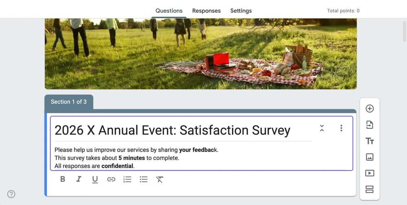The image size is (407, 205).
Task: Collapse section 1 using the chevron arrows
Action: click(322, 128)
